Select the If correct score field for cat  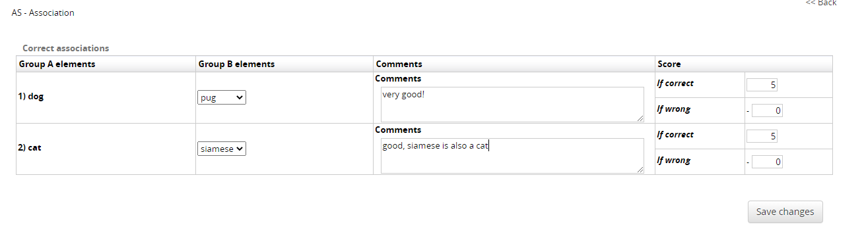tap(762, 136)
